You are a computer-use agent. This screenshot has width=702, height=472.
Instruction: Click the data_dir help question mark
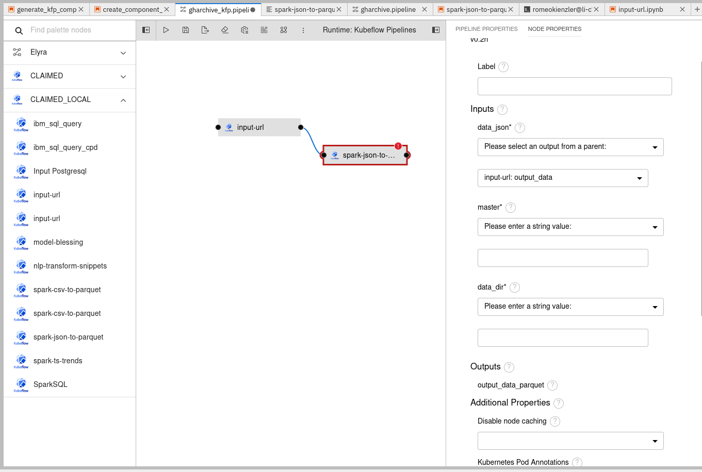pyautogui.click(x=514, y=288)
